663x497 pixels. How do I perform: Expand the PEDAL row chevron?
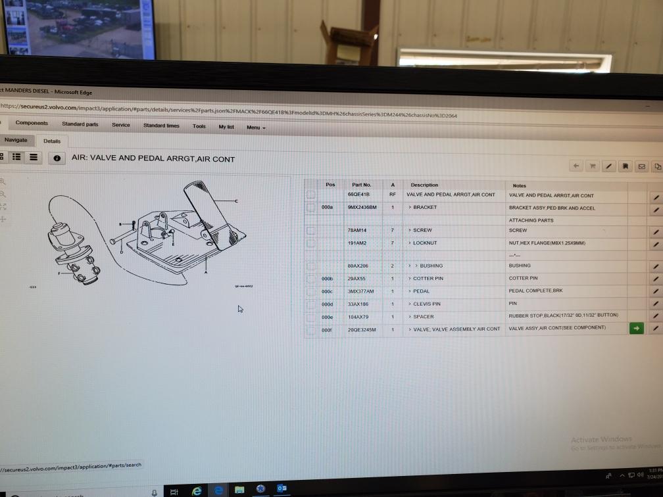tap(410, 291)
